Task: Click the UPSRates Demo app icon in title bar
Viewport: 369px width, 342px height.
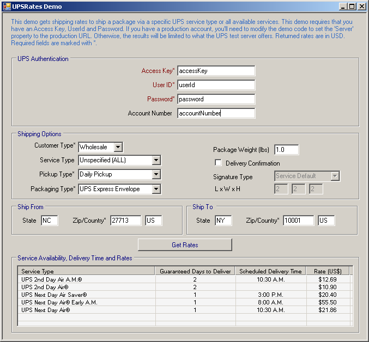Action: (x=7, y=7)
